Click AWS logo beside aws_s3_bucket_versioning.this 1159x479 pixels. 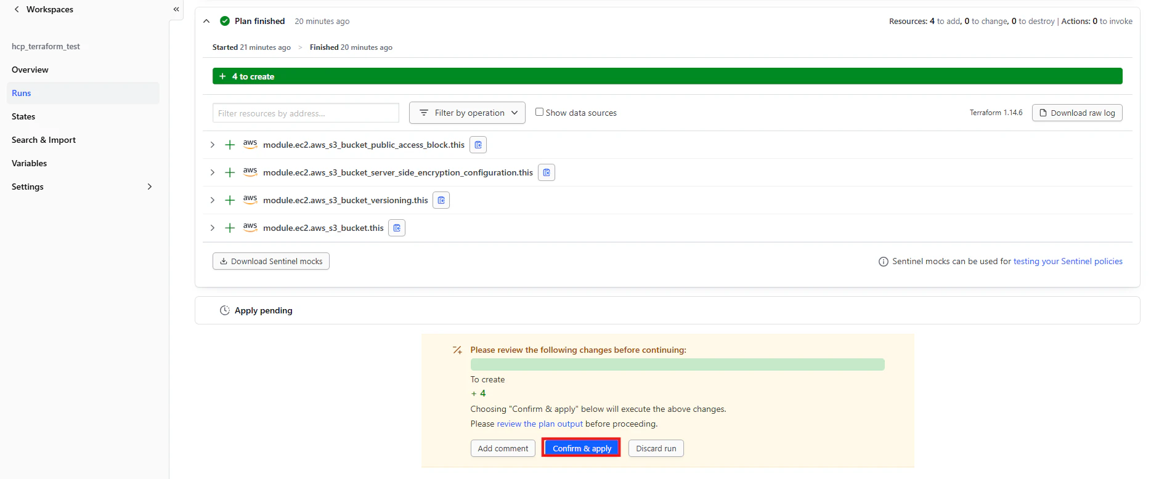250,199
